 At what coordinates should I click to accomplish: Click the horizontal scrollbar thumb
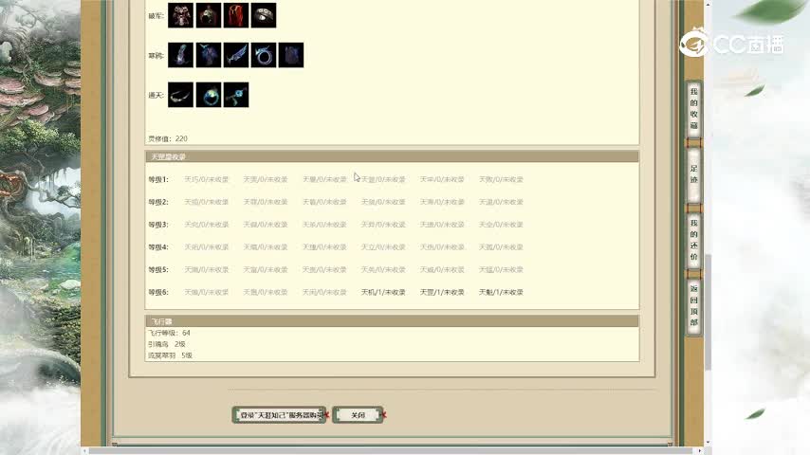tap(391, 451)
